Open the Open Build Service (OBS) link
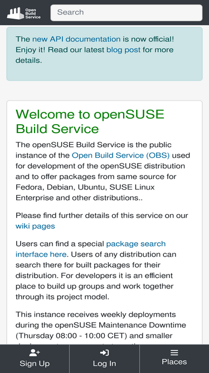The width and height of the screenshot is (209, 373). (x=120, y=155)
